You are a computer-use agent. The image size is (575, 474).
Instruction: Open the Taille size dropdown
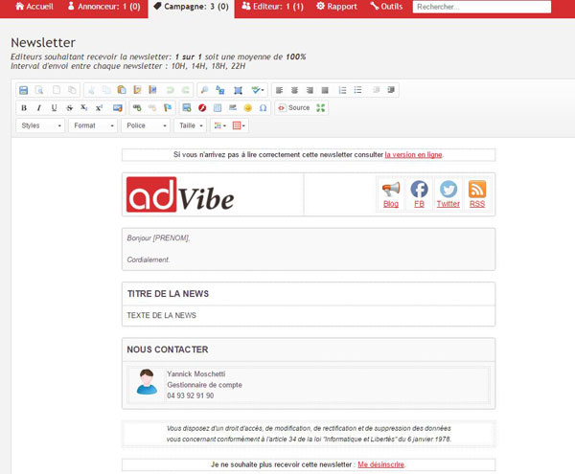[191, 125]
